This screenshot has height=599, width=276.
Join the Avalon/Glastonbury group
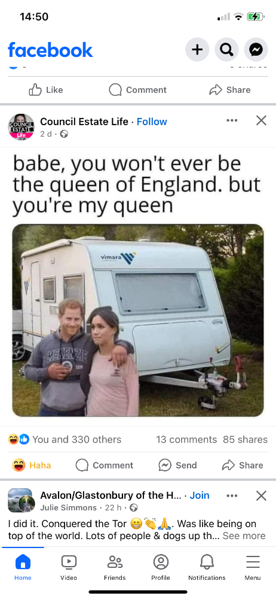click(200, 495)
